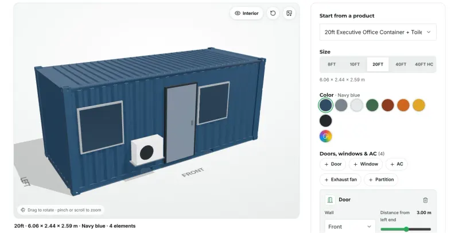Toggle the Interior view button

point(246,13)
